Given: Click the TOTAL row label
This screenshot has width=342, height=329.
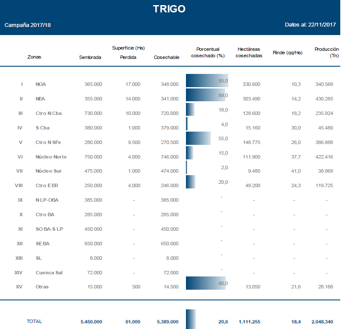Looking at the screenshot, I should 34,321.
